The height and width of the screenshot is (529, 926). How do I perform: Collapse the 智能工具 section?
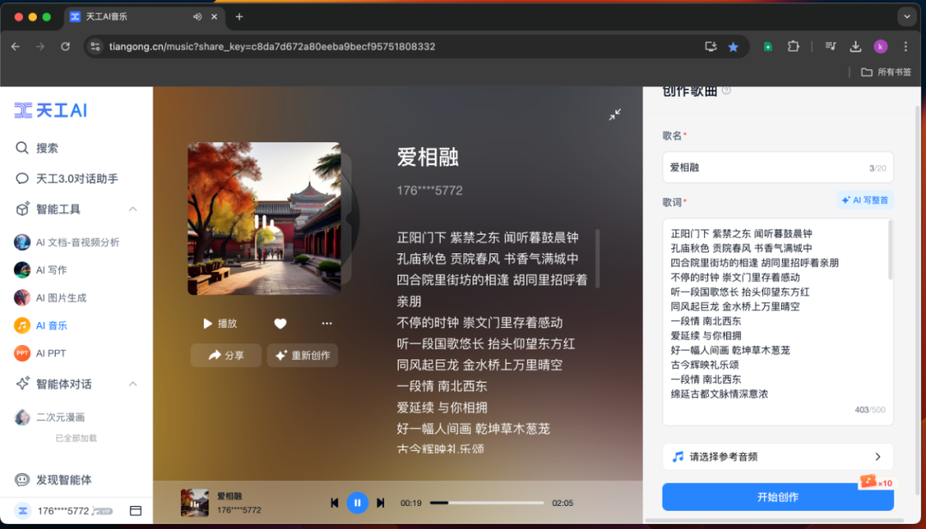tap(133, 209)
